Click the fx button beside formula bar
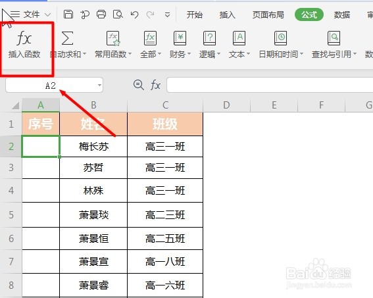Image resolution: width=373 pixels, height=298 pixels. pyautogui.click(x=155, y=85)
